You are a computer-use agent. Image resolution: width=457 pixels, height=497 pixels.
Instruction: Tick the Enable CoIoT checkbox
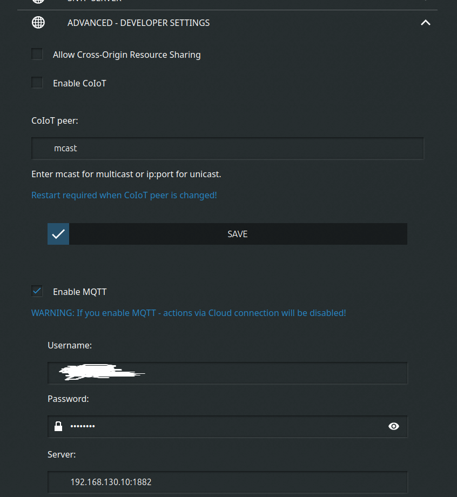click(x=37, y=83)
